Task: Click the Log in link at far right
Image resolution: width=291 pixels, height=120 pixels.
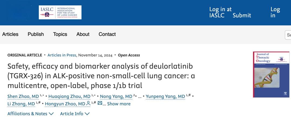Action: [x=275, y=12]
